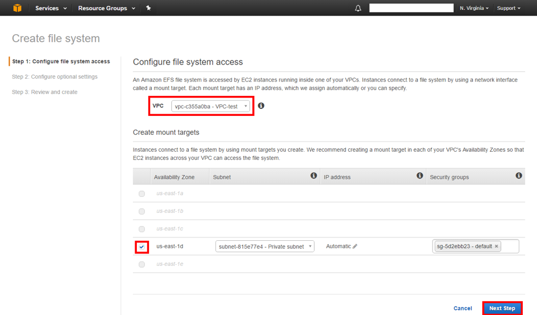Expand the Services menu

(51, 8)
